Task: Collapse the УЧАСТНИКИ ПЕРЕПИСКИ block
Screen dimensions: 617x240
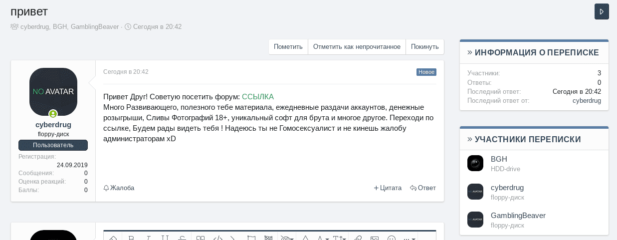Action: 470,139
